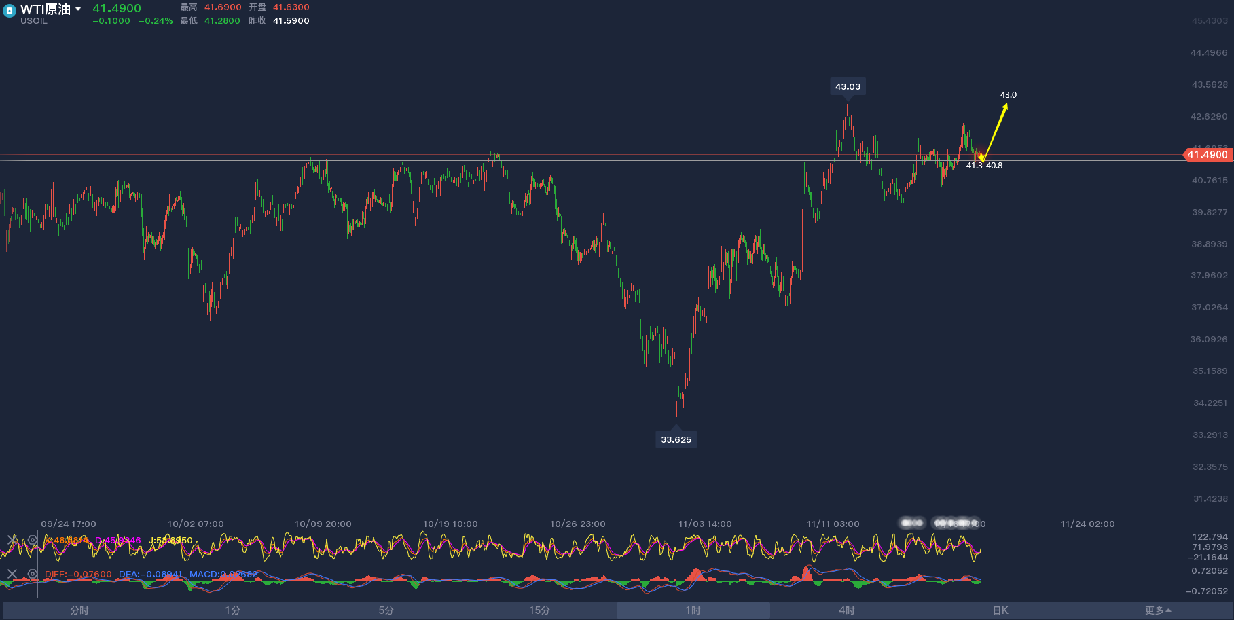Viewport: 1234px width, 620px height.
Task: Open KDJ indicator settings hexagon icon
Action: click(32, 540)
